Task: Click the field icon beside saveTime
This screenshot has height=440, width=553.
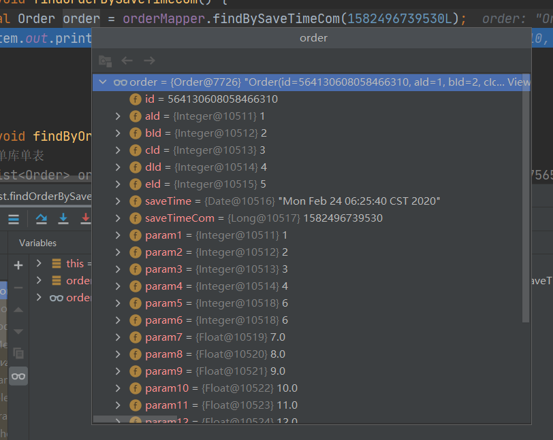Action: [x=136, y=201]
